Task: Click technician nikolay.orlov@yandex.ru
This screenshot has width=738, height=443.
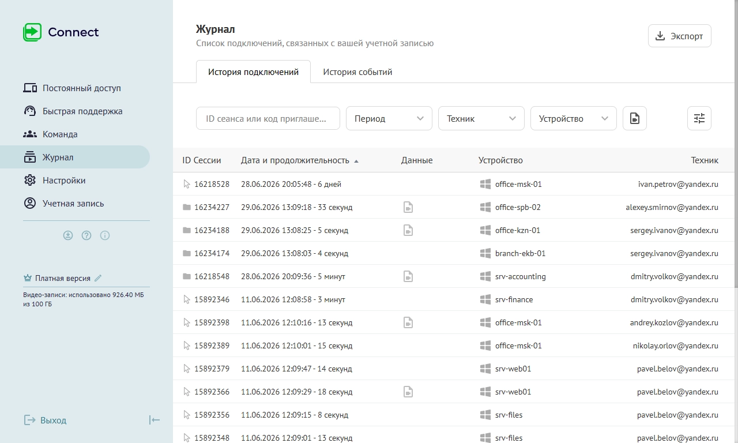Action: [x=676, y=346]
